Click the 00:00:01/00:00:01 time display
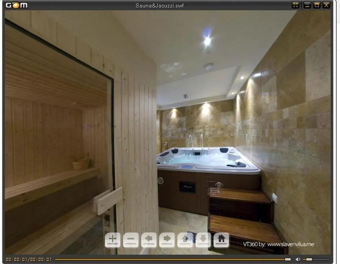The width and height of the screenshot is (340, 264). pos(29,259)
